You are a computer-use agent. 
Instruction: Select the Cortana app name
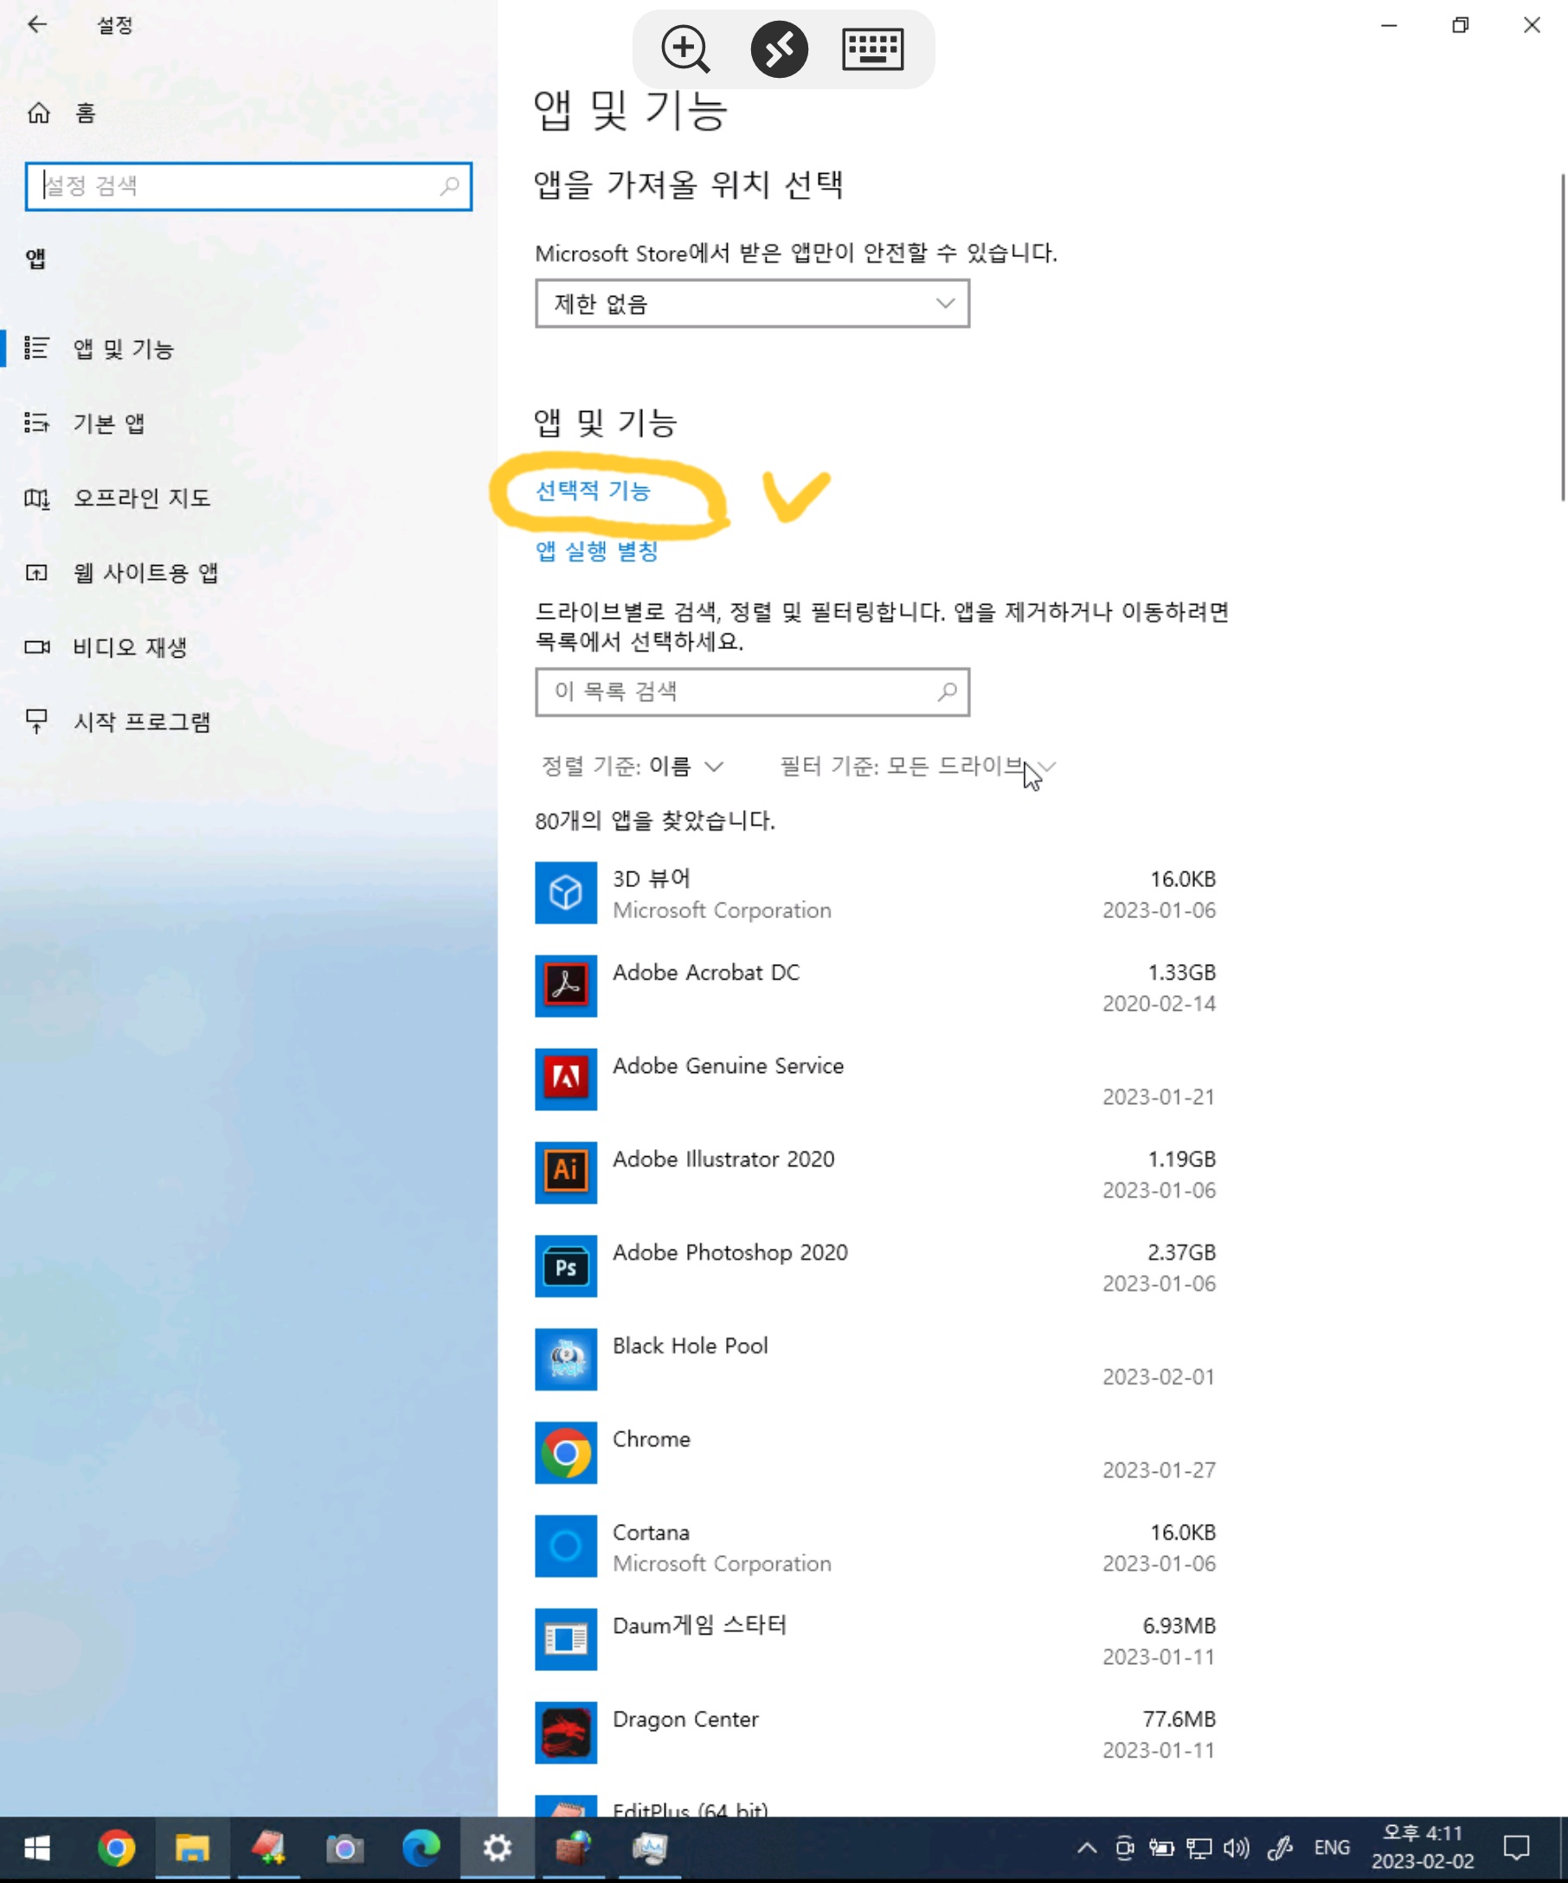click(651, 1532)
